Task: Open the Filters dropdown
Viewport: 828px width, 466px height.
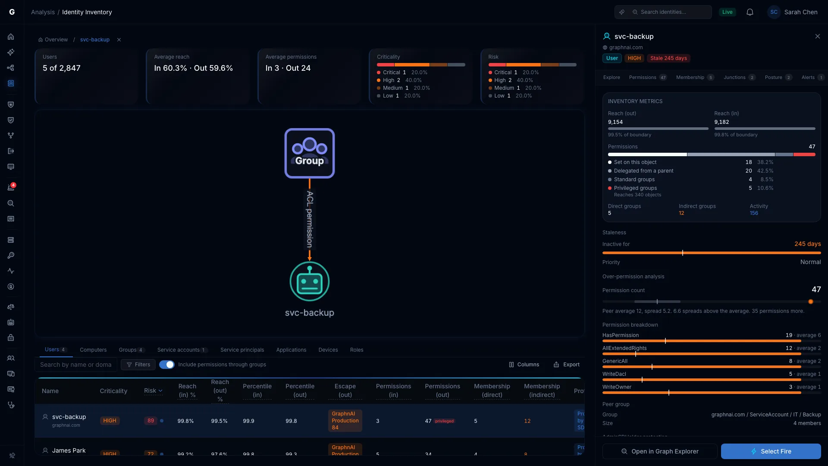Action: (x=138, y=365)
